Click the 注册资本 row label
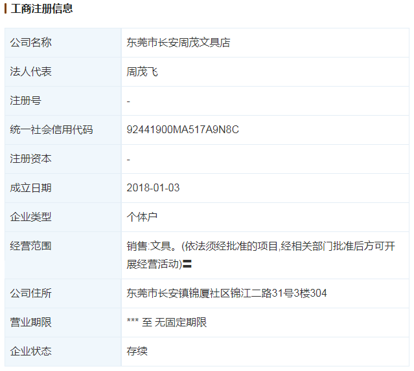The width and height of the screenshot is (414, 371). 30,159
